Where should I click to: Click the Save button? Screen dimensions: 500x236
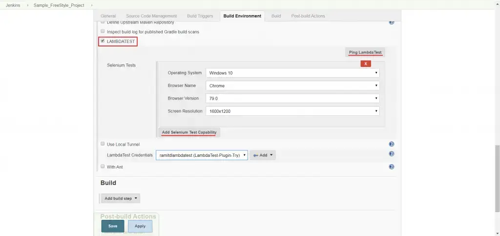click(x=113, y=226)
